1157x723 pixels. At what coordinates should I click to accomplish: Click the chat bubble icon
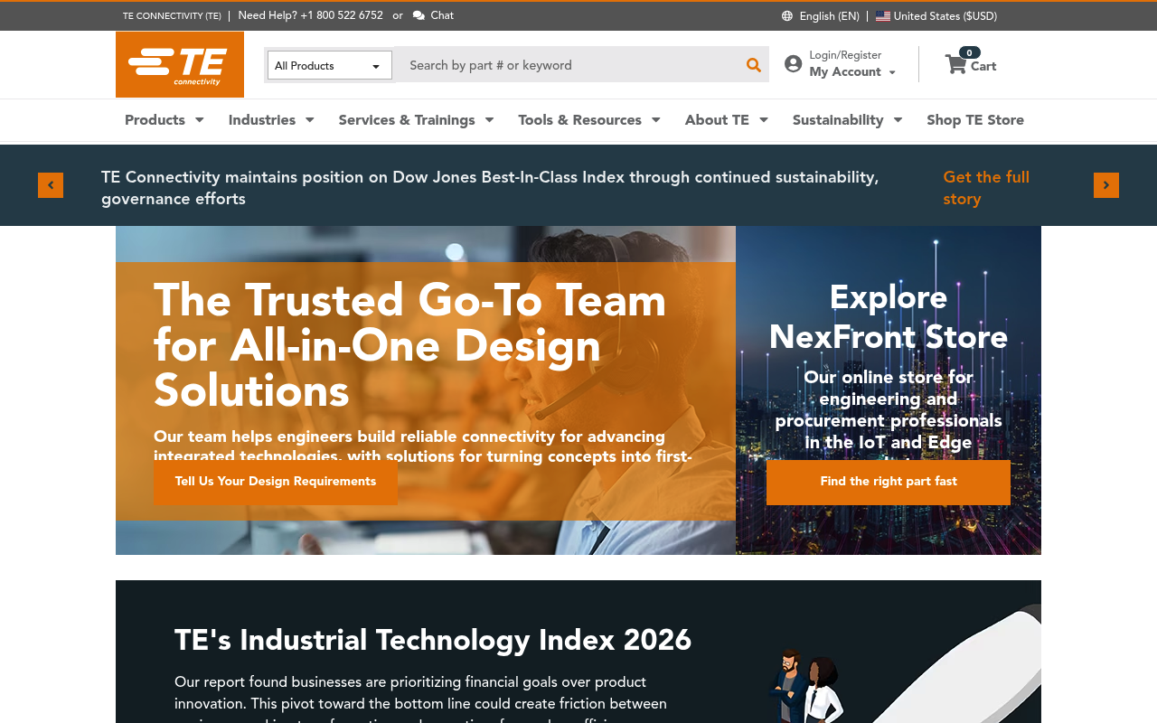coord(419,15)
